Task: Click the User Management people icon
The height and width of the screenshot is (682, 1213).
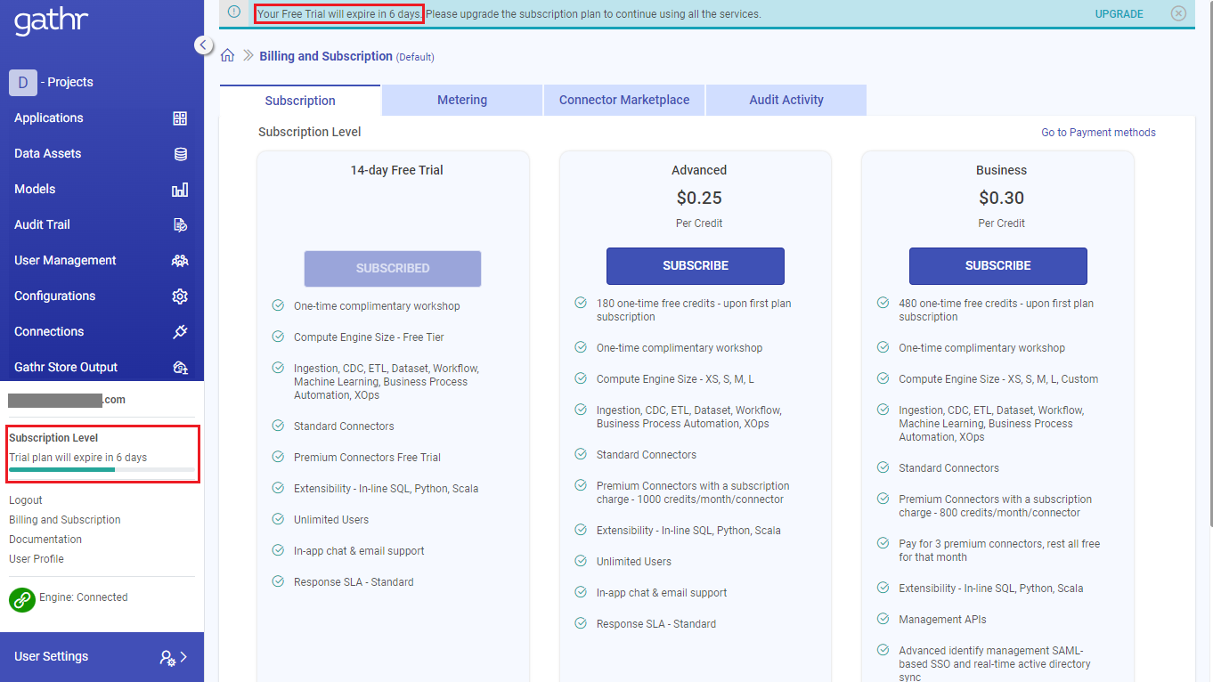Action: (x=180, y=261)
